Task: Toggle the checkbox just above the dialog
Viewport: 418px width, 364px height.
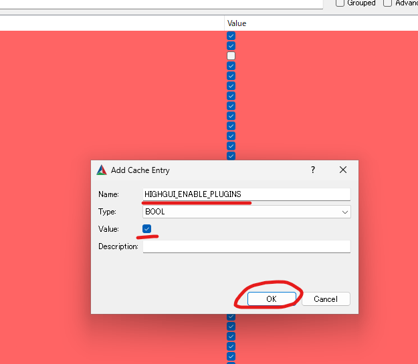Action: click(231, 156)
